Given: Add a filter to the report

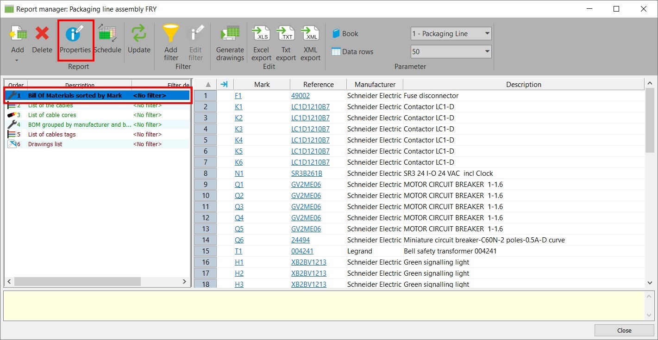Looking at the screenshot, I should coord(170,39).
